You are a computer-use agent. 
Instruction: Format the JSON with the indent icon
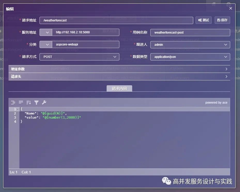tap(13, 102)
